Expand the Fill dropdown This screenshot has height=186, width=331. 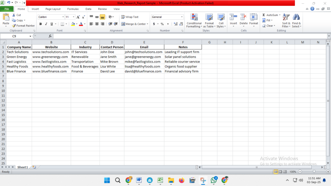point(272,20)
